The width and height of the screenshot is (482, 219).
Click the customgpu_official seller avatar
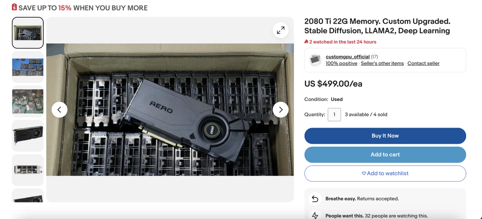pyautogui.click(x=316, y=60)
